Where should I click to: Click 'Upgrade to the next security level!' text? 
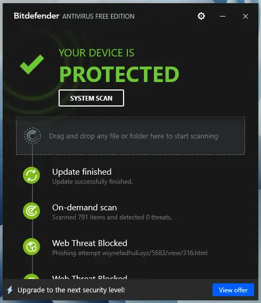[71, 290]
